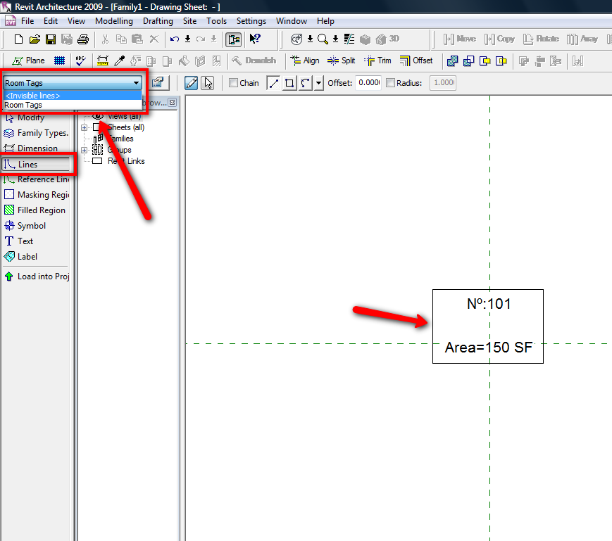This screenshot has height=541, width=612.
Task: Click the Split tool
Action: (341, 61)
